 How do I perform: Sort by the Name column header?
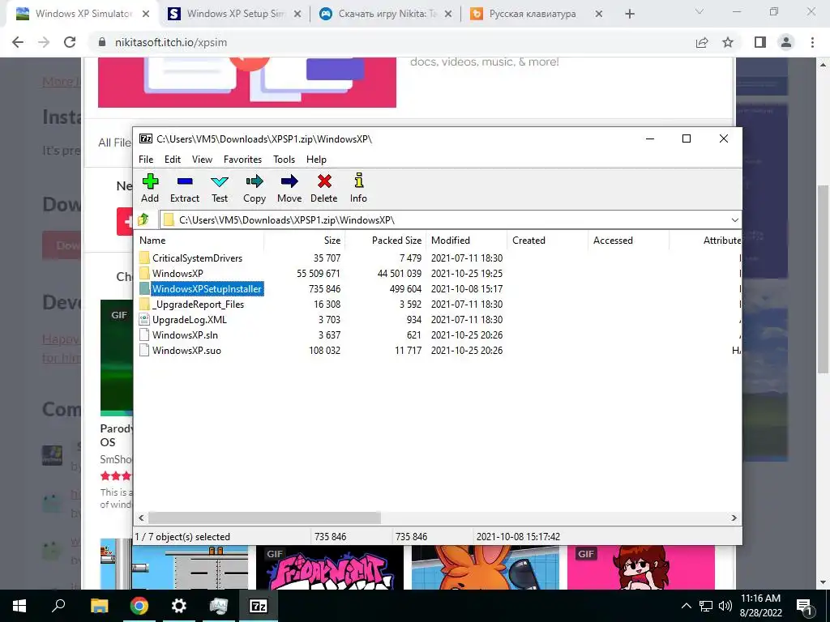(199, 240)
